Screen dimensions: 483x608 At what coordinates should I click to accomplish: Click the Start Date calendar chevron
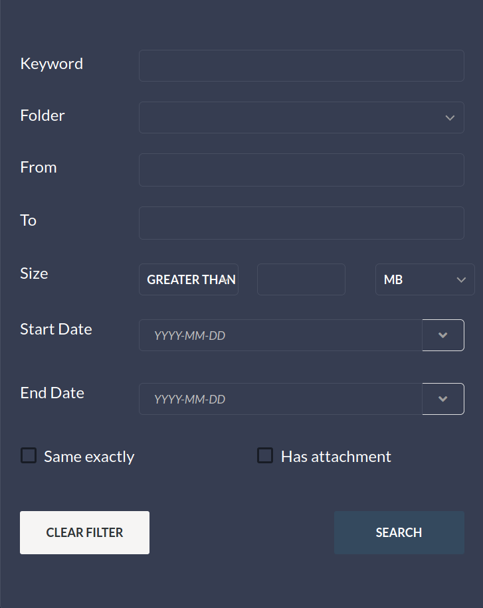pyautogui.click(x=442, y=335)
